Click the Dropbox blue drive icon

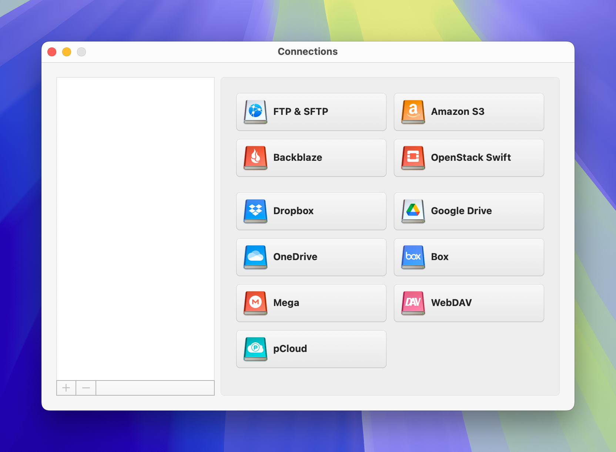click(x=255, y=211)
